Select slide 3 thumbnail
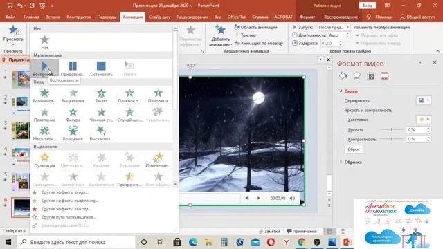This screenshot has height=249, width=443. tap(21, 130)
